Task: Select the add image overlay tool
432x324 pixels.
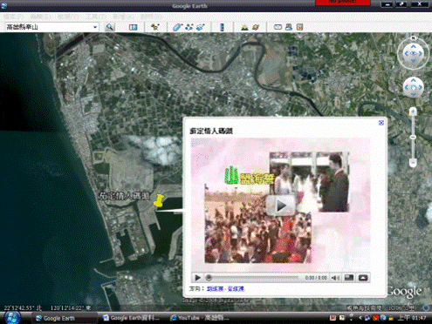Action: [x=201, y=27]
